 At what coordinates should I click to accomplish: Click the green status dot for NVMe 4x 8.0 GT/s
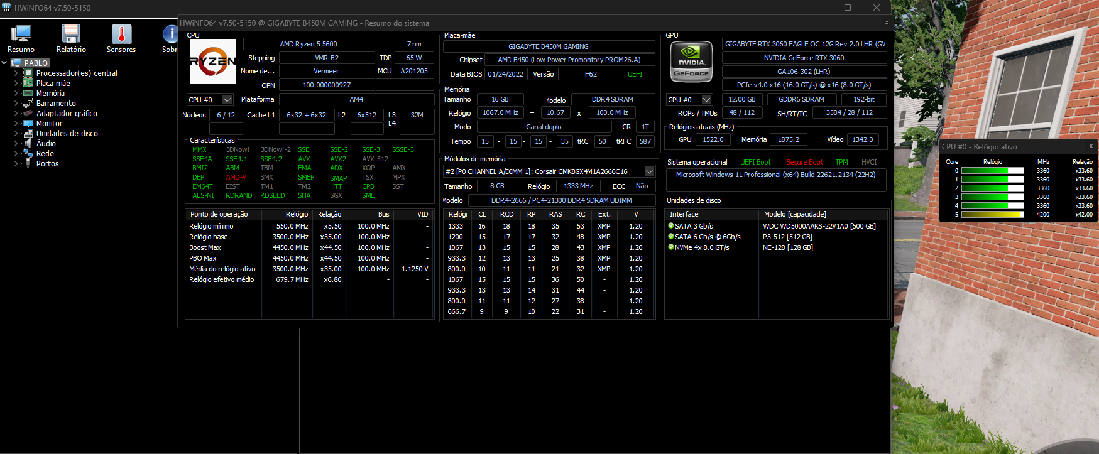click(671, 247)
